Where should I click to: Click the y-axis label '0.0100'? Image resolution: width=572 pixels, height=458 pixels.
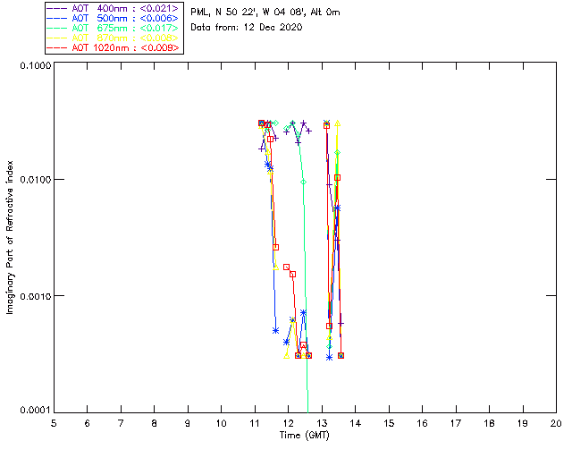point(35,180)
